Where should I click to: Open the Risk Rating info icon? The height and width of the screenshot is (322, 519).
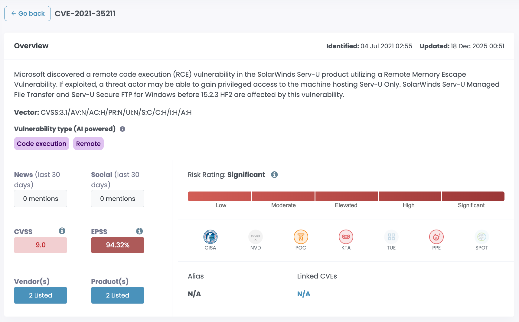(274, 175)
